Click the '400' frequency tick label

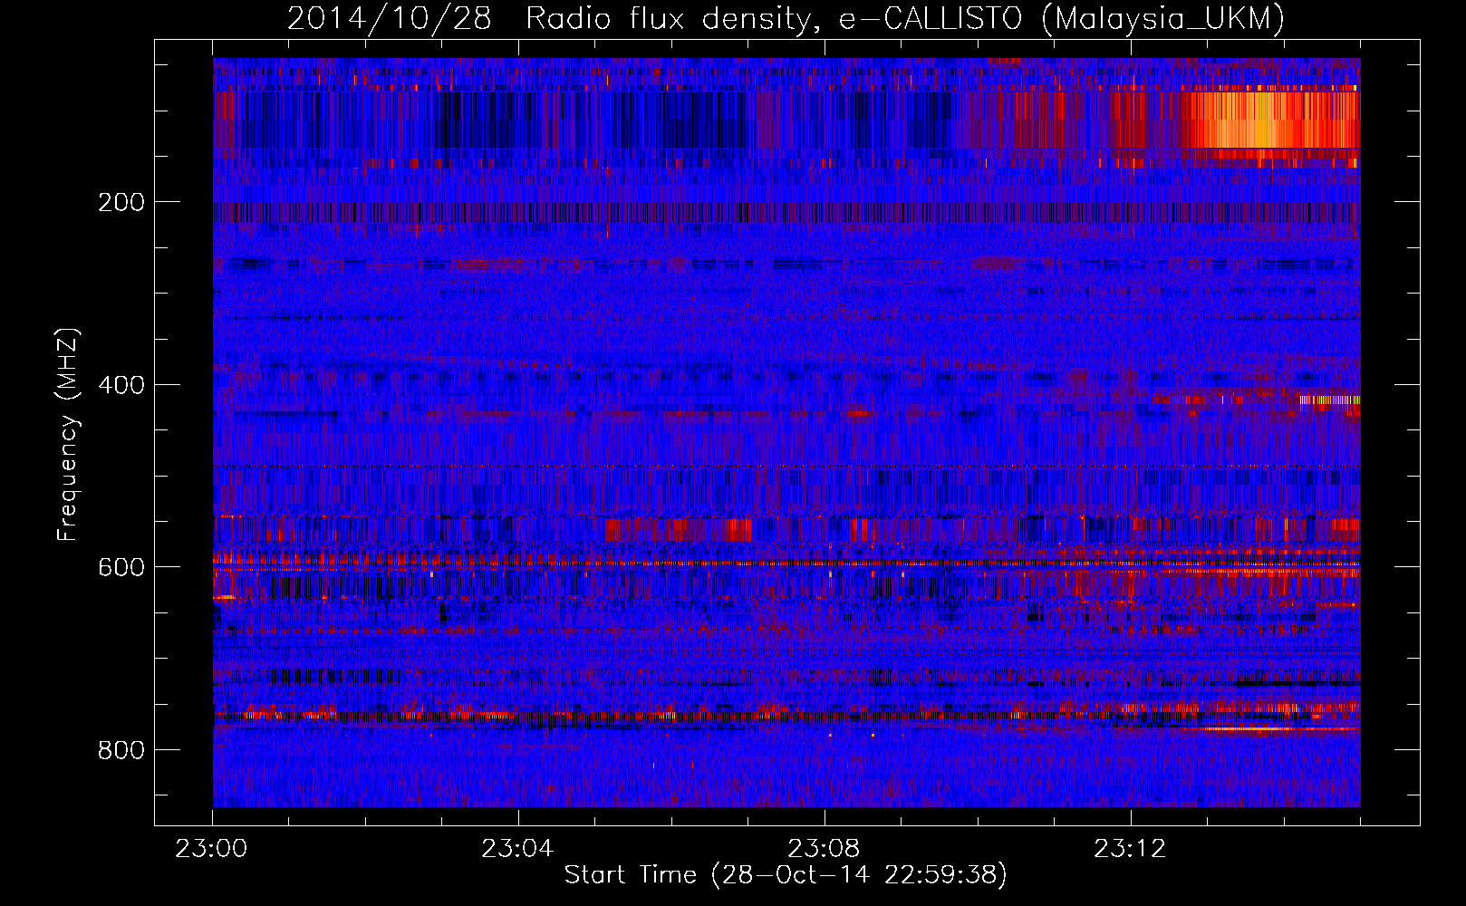(x=121, y=385)
